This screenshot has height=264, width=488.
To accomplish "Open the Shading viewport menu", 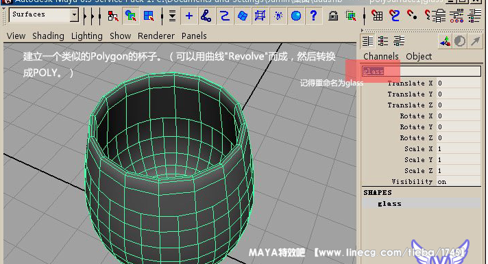I will [x=48, y=36].
